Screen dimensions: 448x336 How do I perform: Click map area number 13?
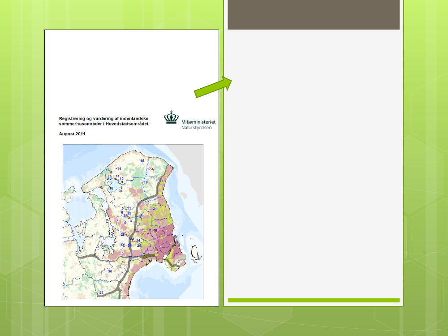click(108, 170)
